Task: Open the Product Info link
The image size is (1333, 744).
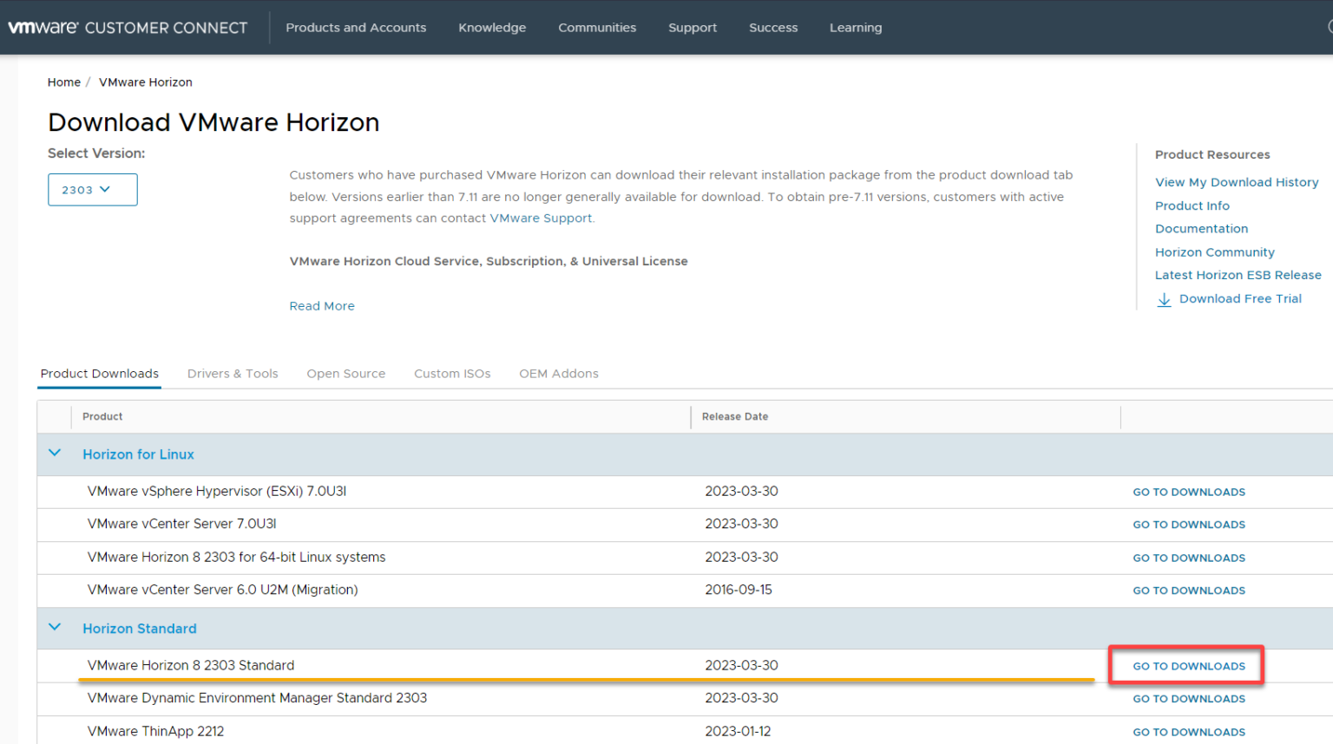Action: (1192, 206)
